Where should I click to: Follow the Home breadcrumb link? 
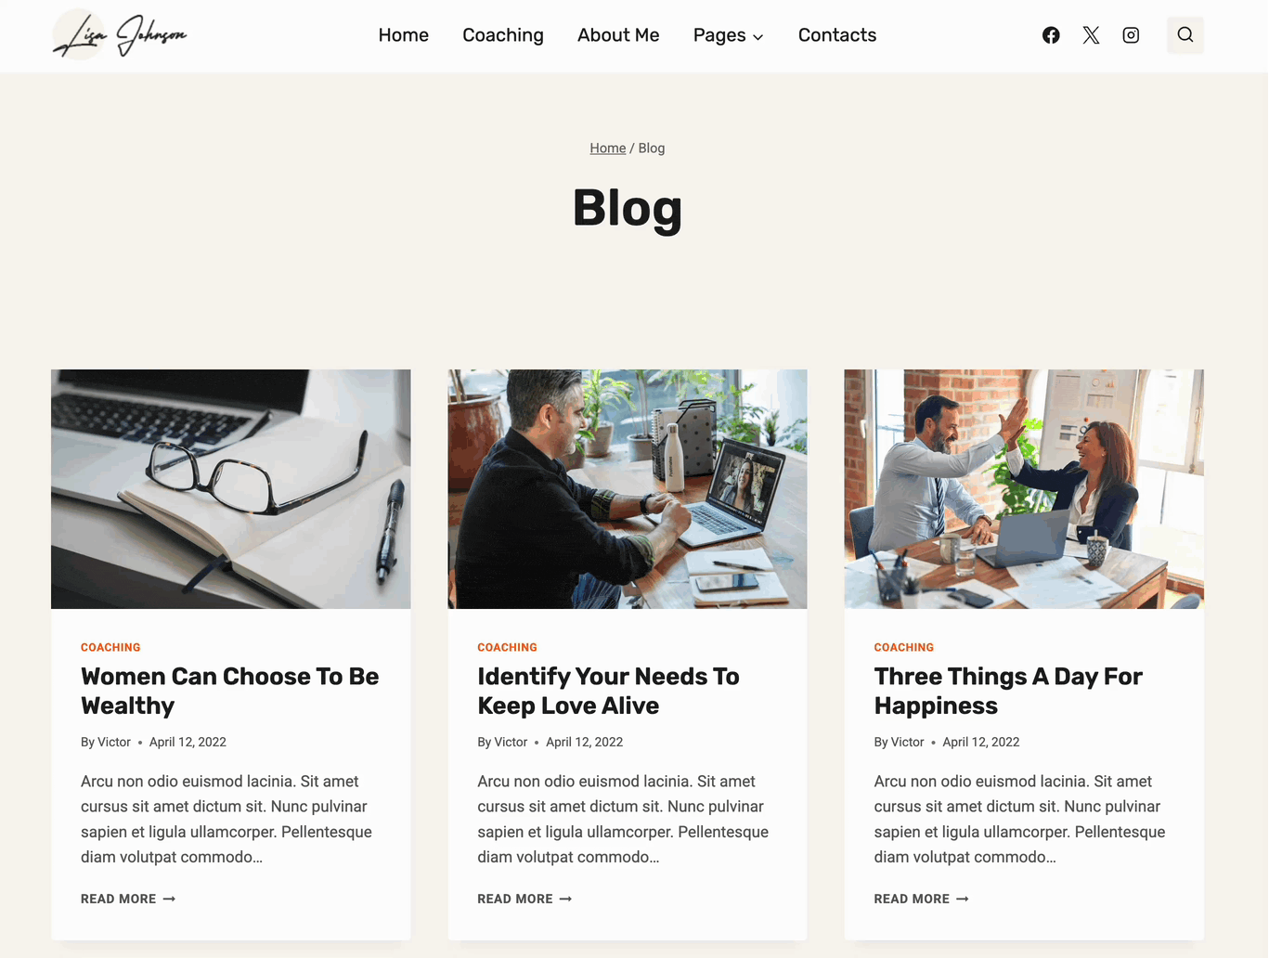(x=608, y=149)
